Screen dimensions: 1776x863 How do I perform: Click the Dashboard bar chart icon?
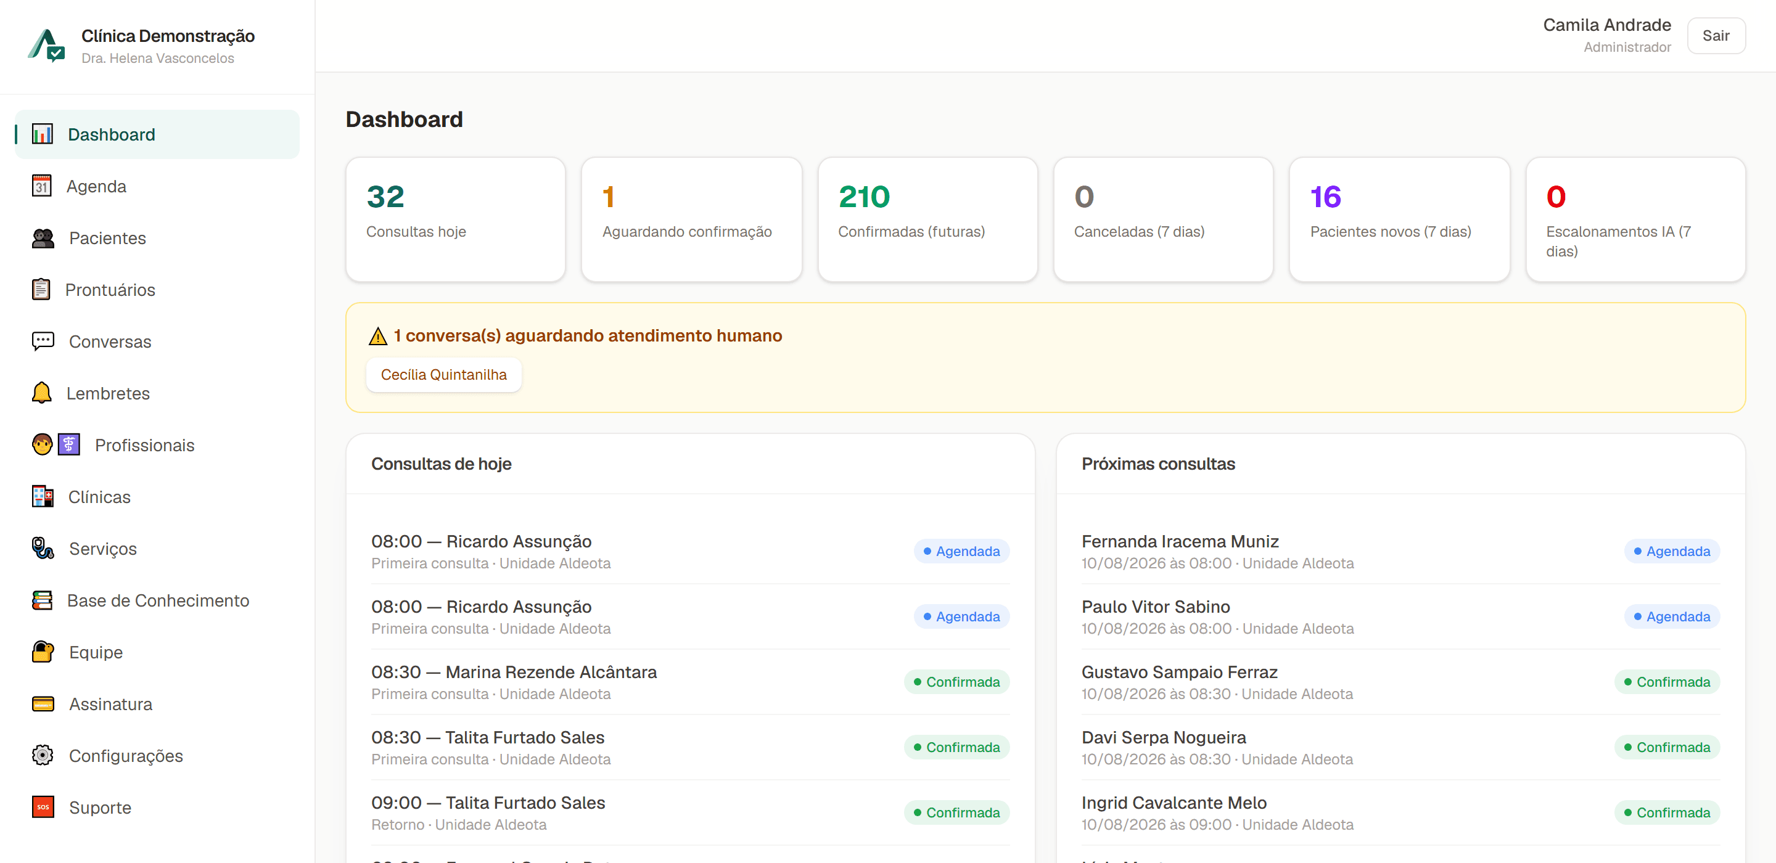click(x=42, y=134)
